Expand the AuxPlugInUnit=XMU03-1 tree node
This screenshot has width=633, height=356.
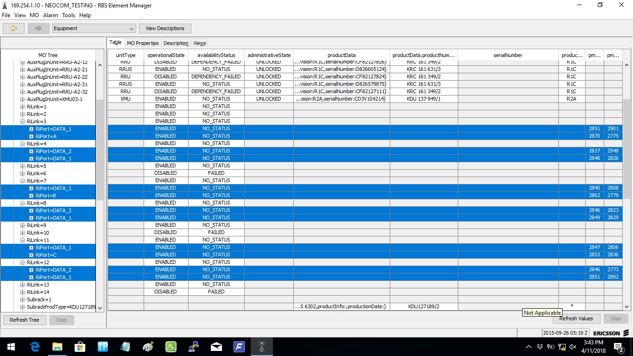pyautogui.click(x=22, y=99)
